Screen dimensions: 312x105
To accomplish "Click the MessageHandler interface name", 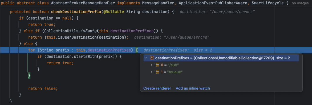I will click(x=158, y=3).
